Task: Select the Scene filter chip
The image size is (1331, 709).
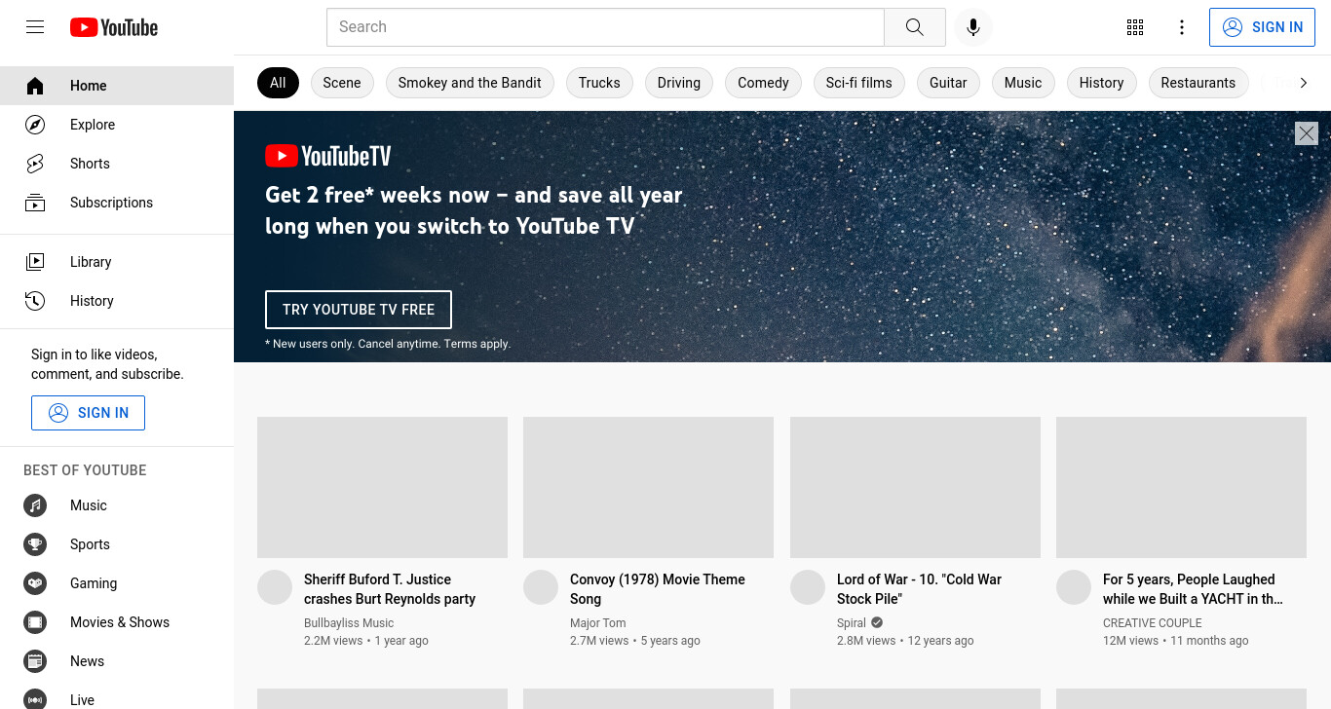Action: (x=342, y=83)
